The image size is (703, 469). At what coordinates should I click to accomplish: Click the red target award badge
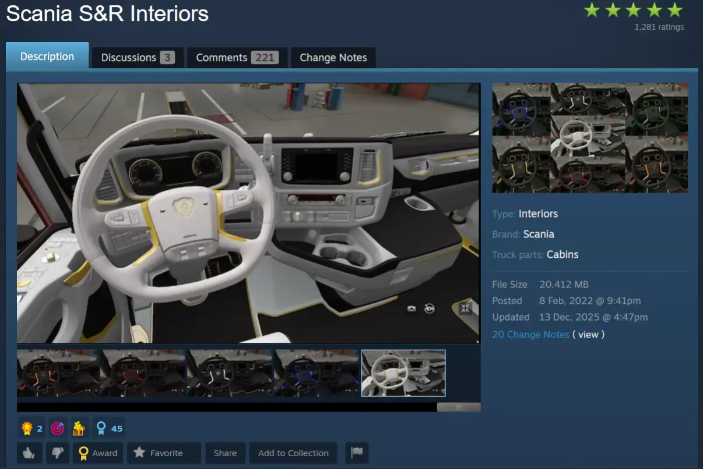[x=57, y=428]
